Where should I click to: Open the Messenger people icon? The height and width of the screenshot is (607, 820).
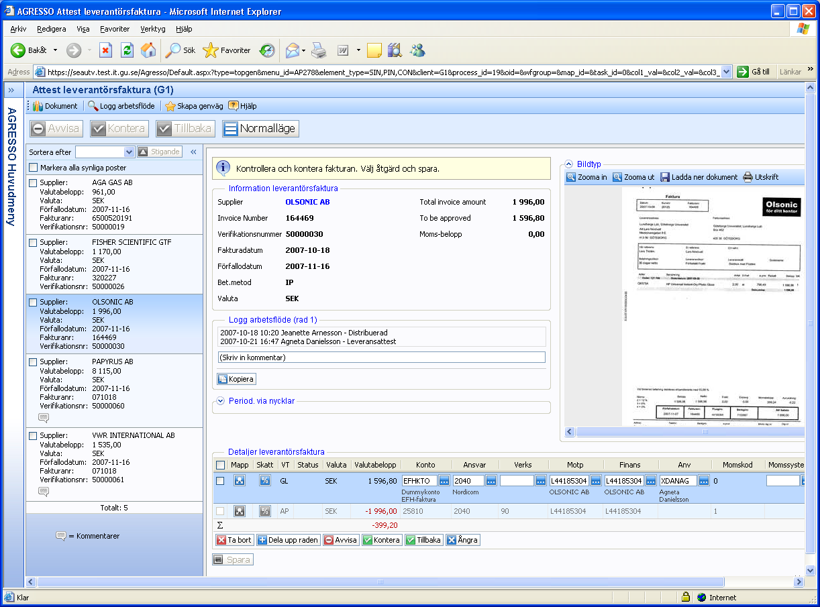click(417, 50)
